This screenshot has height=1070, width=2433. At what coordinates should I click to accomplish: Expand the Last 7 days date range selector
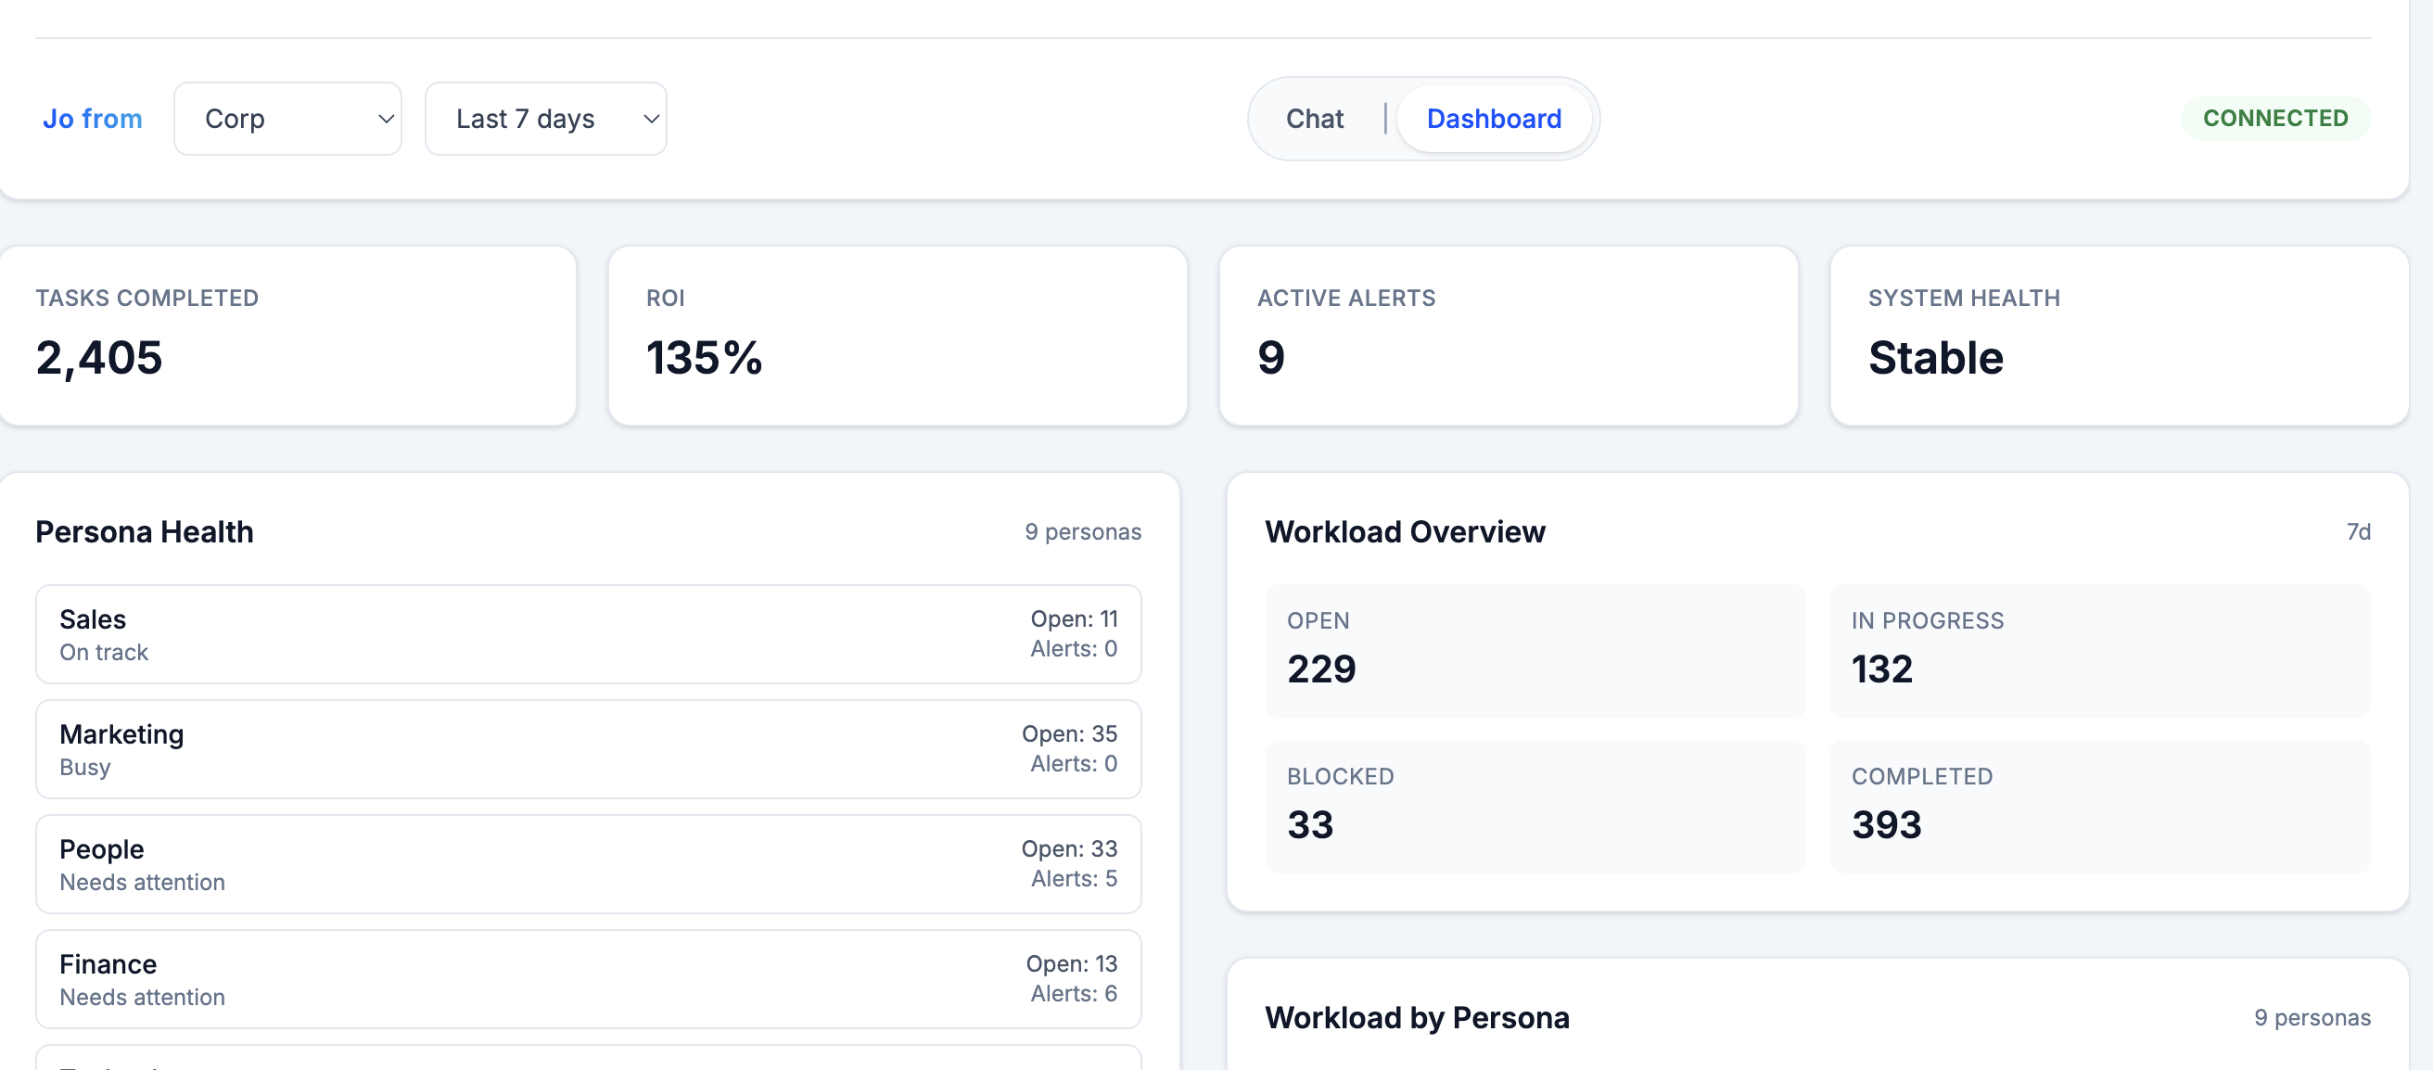point(546,118)
